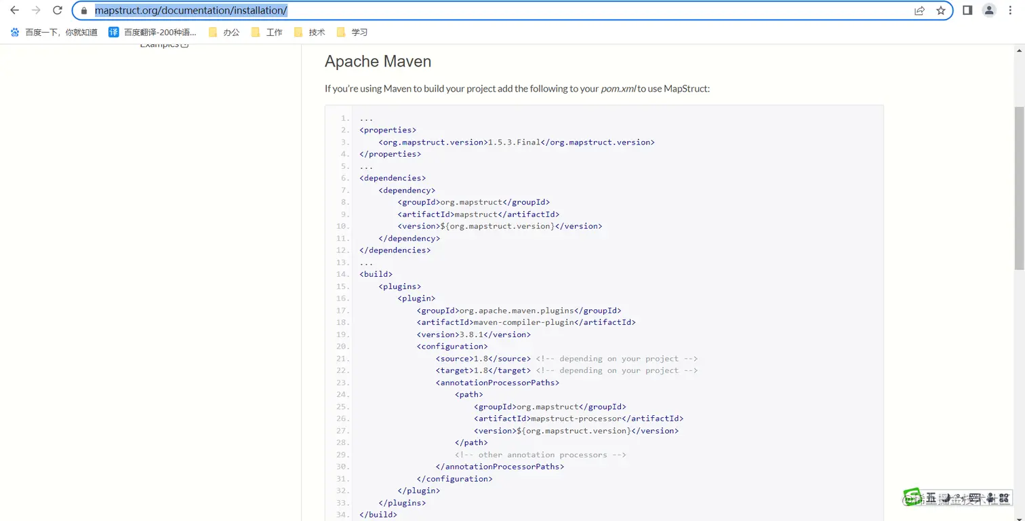
Task: Open the 学习 bookmark folder
Action: tap(353, 32)
